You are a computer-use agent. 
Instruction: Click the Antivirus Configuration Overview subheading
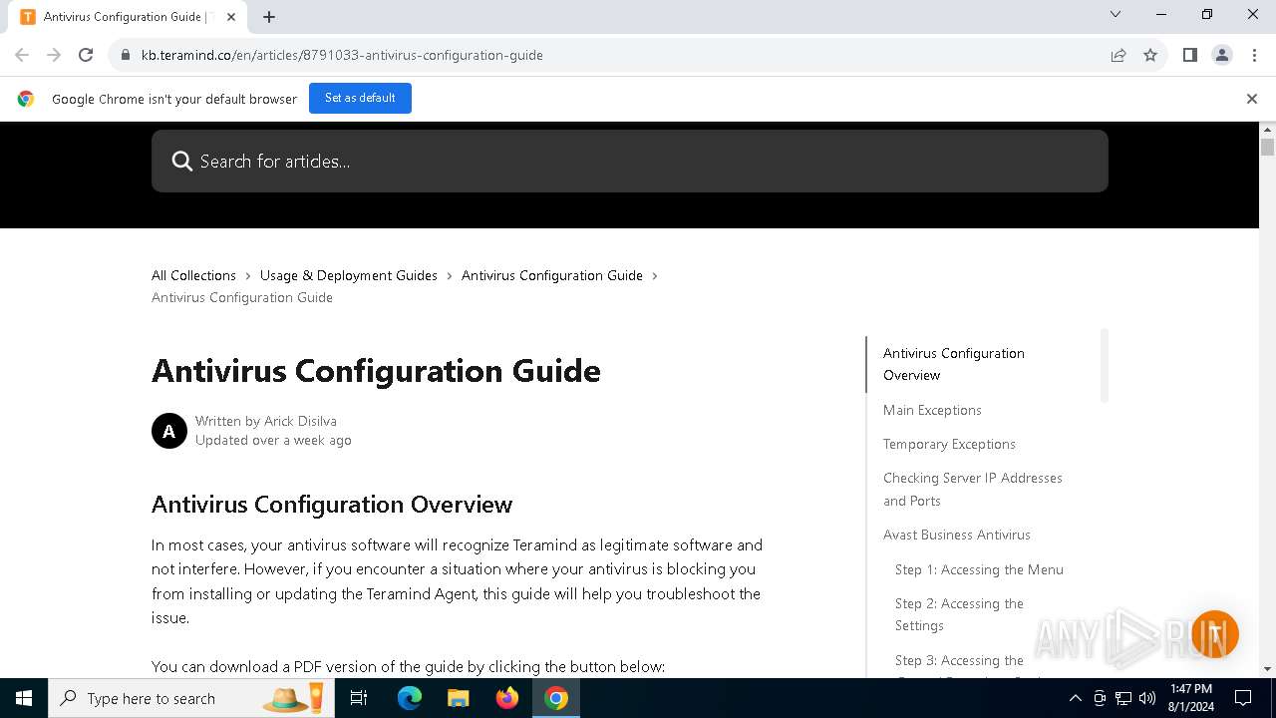pos(332,505)
